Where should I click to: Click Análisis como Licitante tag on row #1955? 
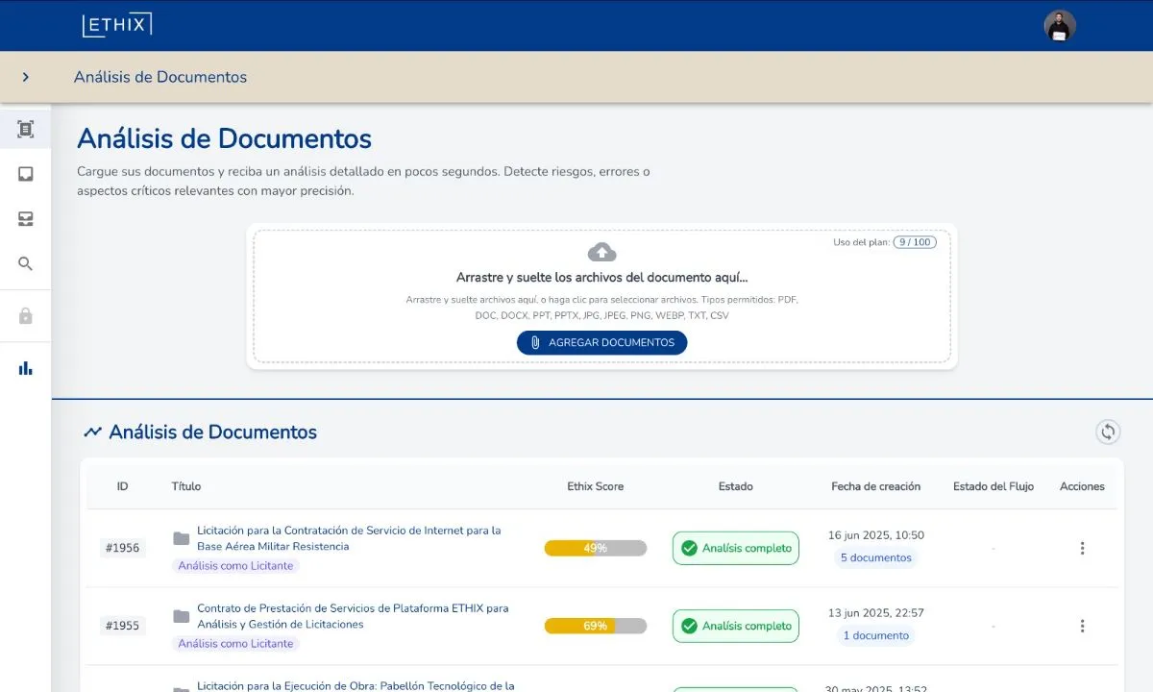tap(235, 644)
